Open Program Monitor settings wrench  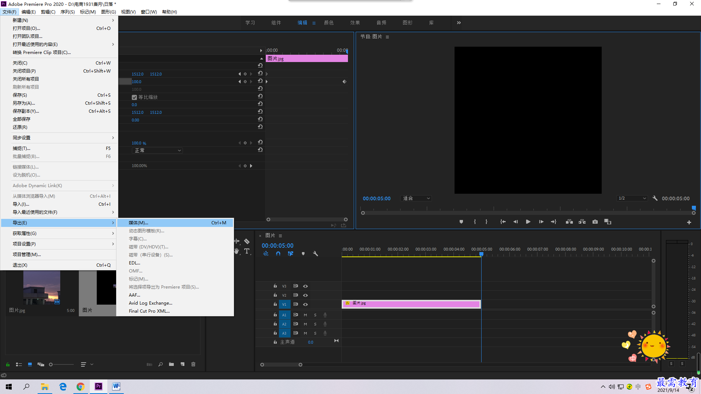(655, 198)
